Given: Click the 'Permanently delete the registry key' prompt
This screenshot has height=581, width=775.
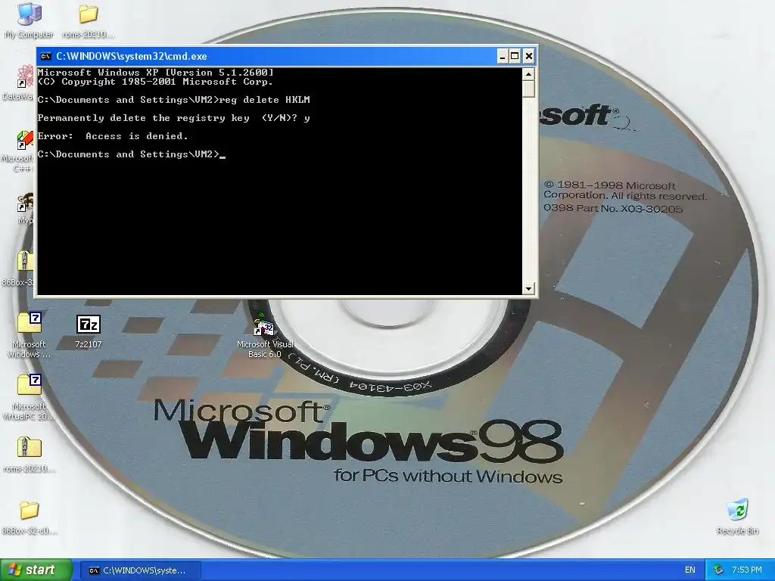Looking at the screenshot, I should pos(173,118).
